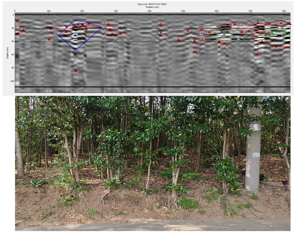This screenshot has height=233, width=294.
Task: Click the red triangle marker near position 100 at 20 cm depth
Action: click(x=51, y=29)
